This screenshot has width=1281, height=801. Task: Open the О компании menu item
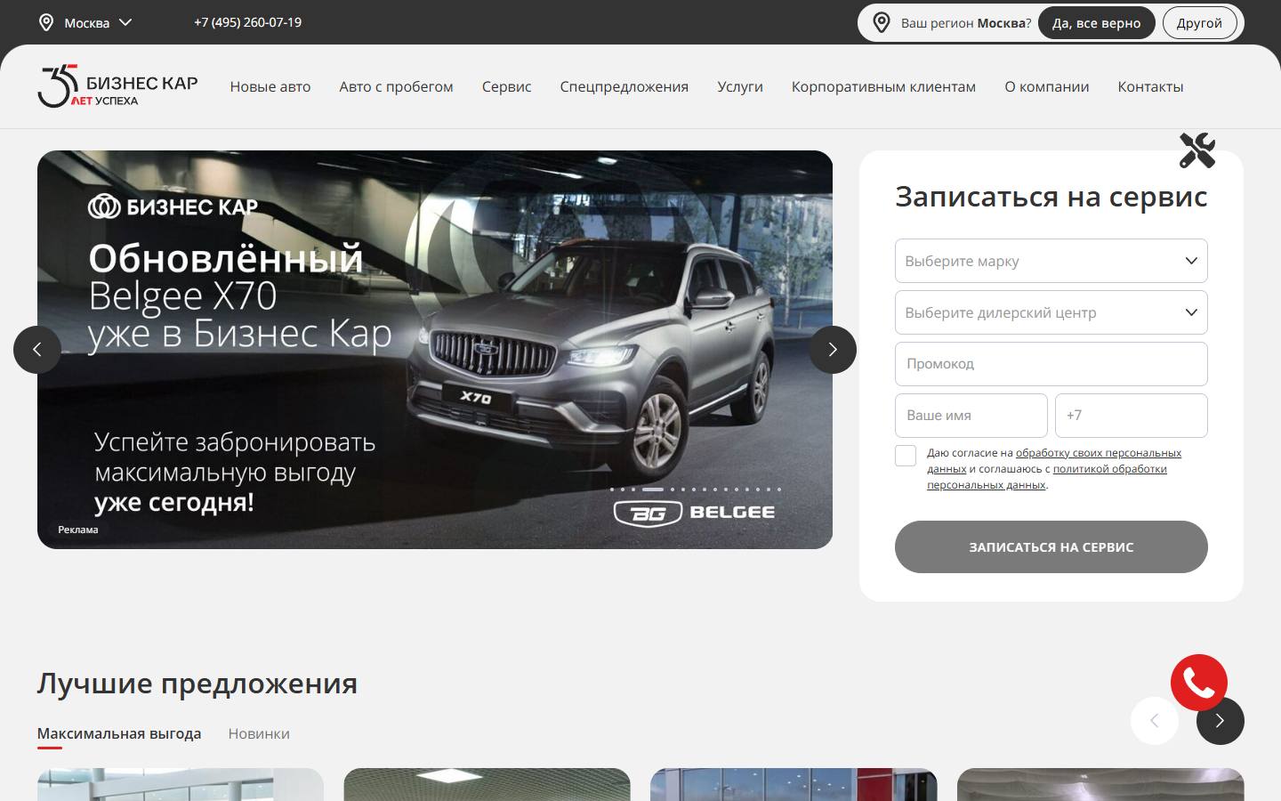coord(1047,86)
